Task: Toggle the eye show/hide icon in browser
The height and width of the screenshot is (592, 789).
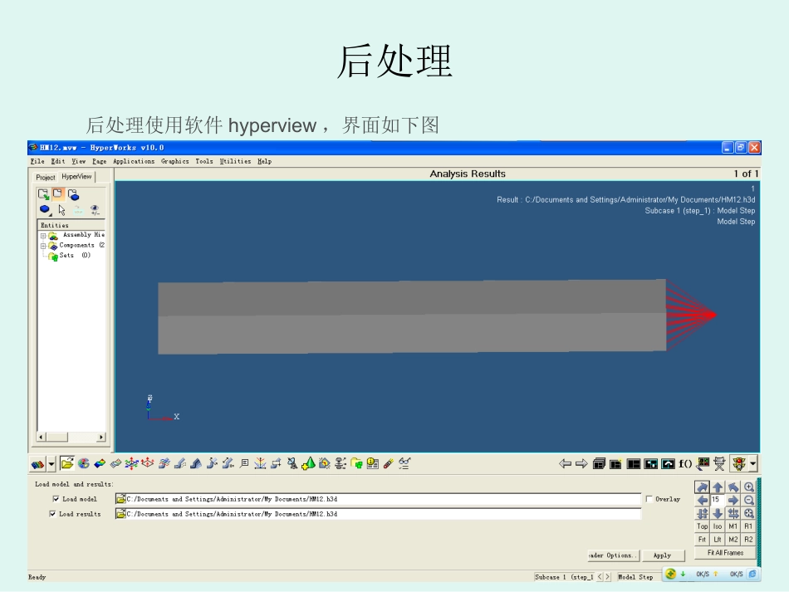Action: [x=95, y=210]
